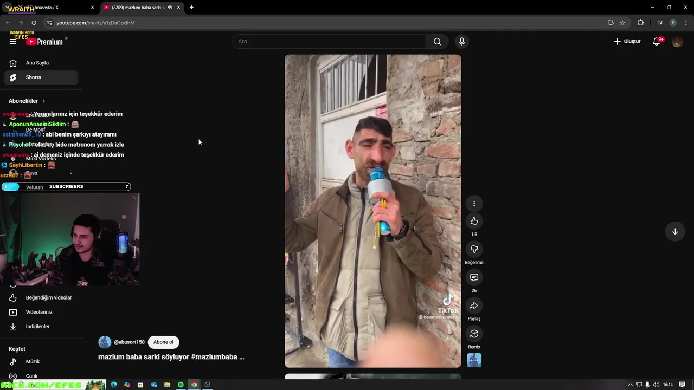Open a new browser tab

(191, 8)
